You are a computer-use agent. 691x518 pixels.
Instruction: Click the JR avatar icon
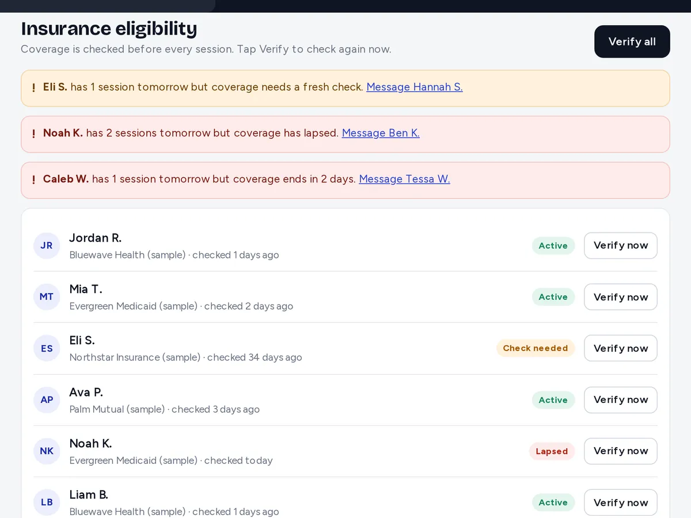click(47, 246)
